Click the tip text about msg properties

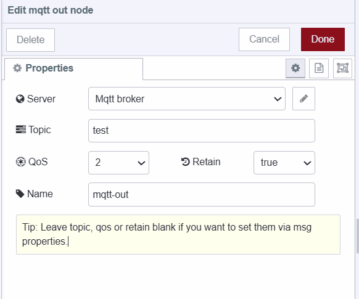[x=167, y=234]
